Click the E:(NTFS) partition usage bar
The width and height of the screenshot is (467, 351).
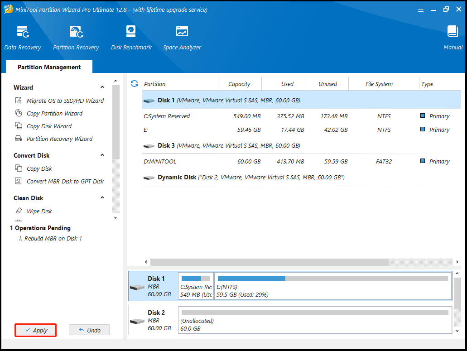(x=332, y=286)
